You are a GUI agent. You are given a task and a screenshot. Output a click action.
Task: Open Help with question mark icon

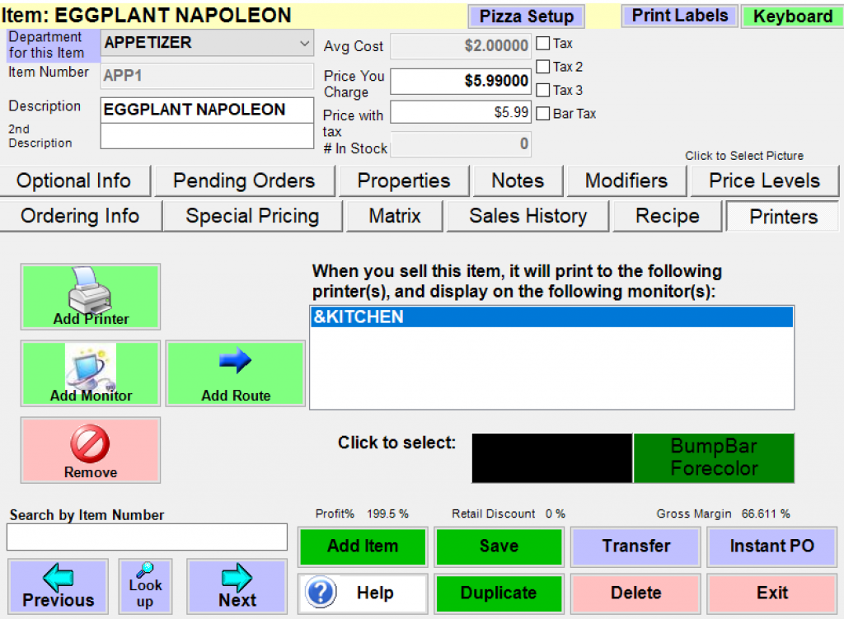[363, 593]
